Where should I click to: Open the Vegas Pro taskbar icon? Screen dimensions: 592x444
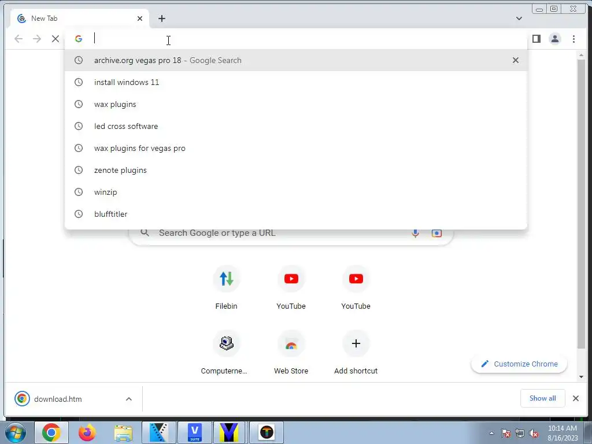[158, 432]
